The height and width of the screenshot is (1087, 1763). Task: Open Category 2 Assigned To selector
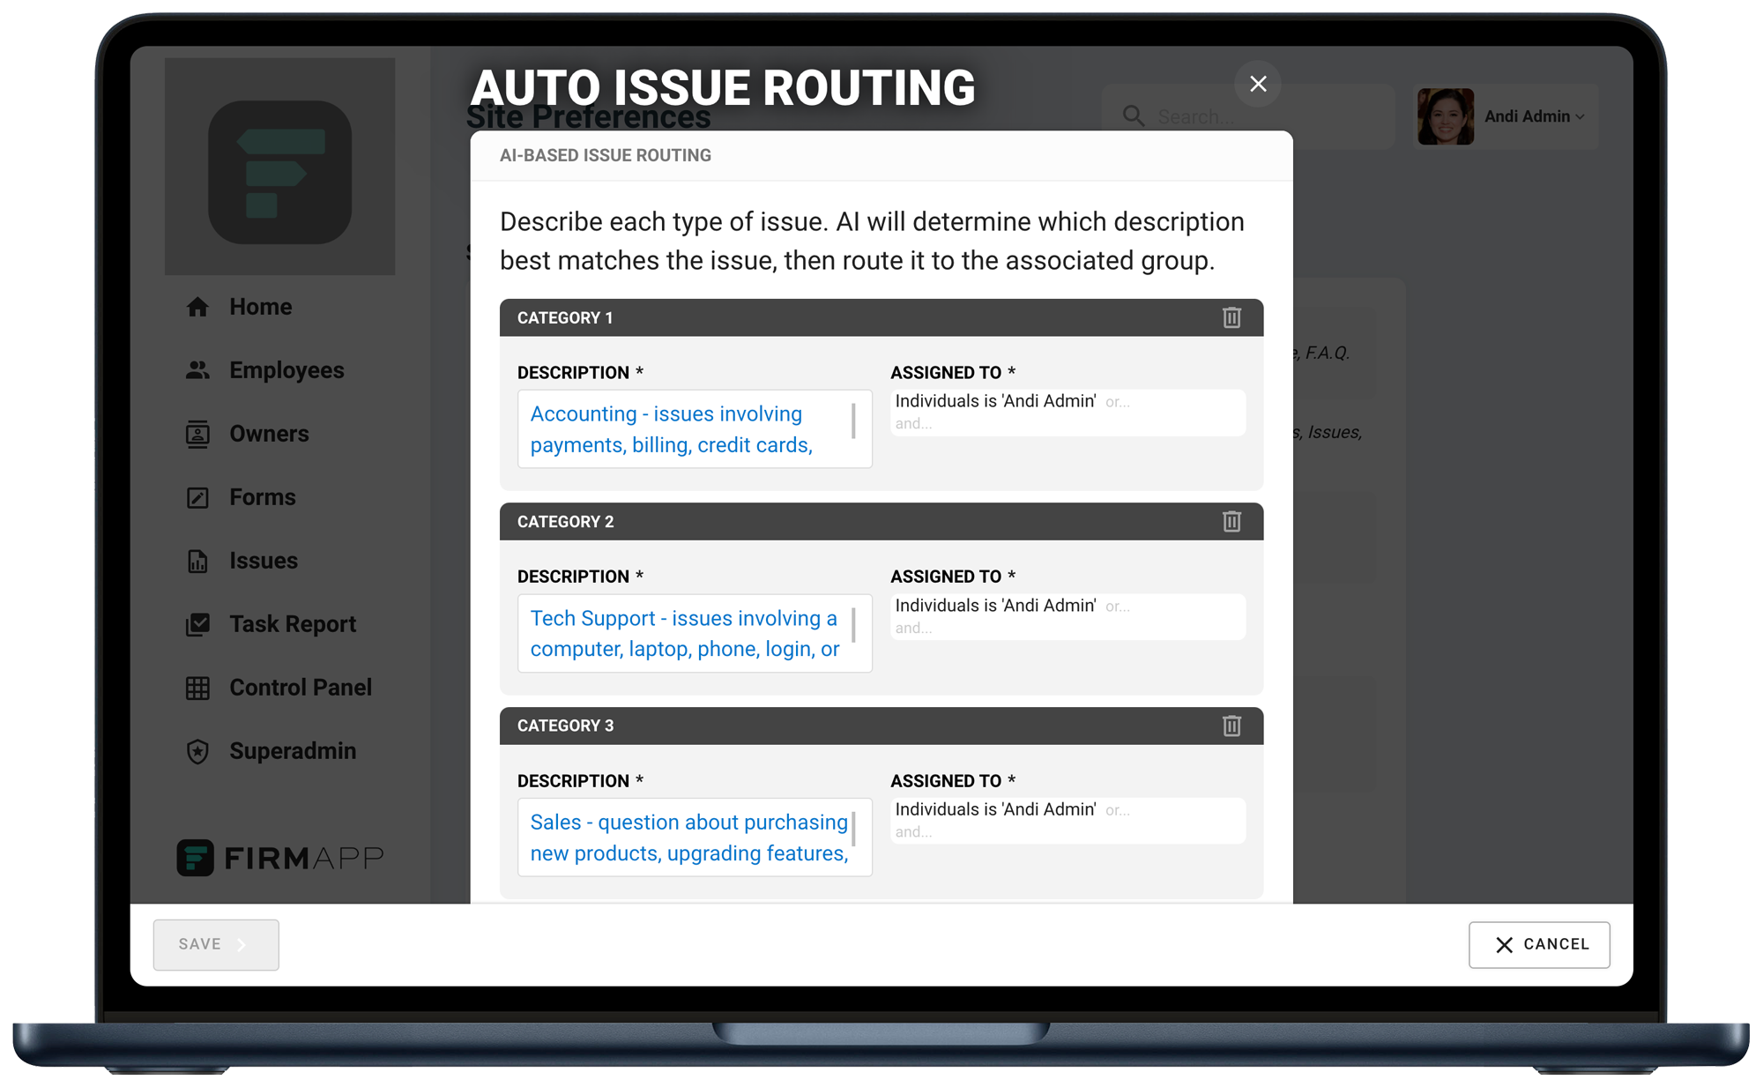coord(1067,616)
